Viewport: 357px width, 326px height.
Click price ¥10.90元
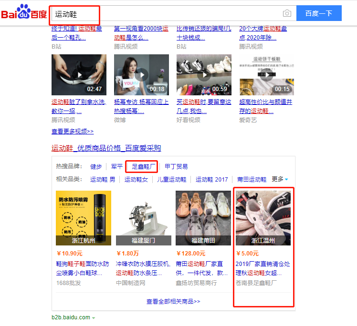(69, 254)
